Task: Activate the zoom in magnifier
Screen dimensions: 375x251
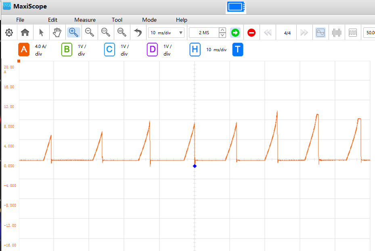Action: 73,33
